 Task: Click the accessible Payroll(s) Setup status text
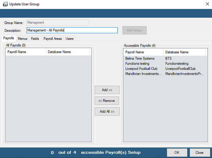111,152
